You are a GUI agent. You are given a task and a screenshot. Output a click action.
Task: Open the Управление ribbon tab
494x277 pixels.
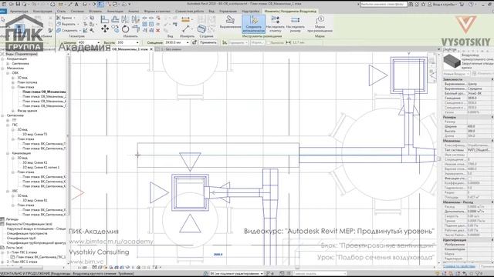[228, 11]
